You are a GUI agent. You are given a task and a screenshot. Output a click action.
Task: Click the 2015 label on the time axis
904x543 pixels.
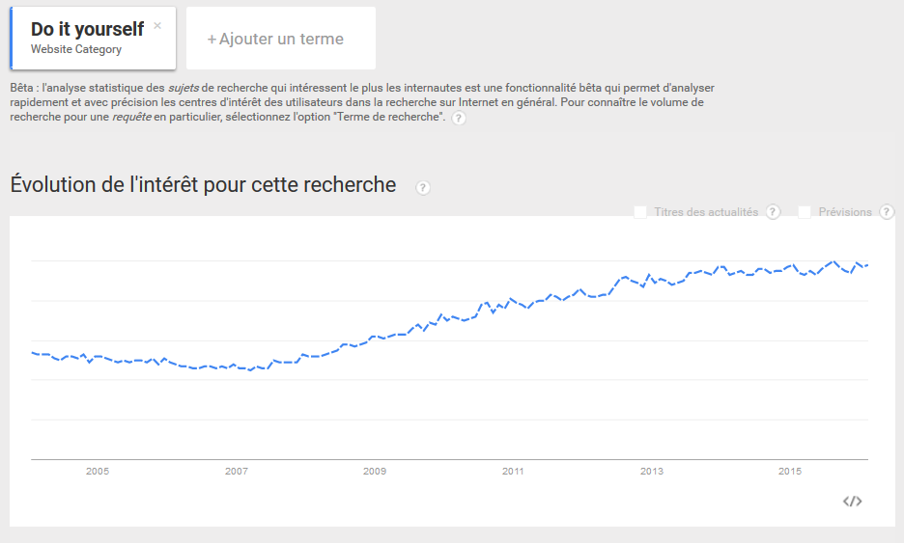coord(790,471)
